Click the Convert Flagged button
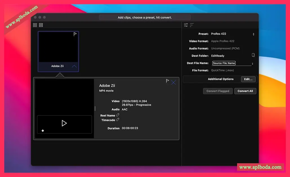 point(218,91)
